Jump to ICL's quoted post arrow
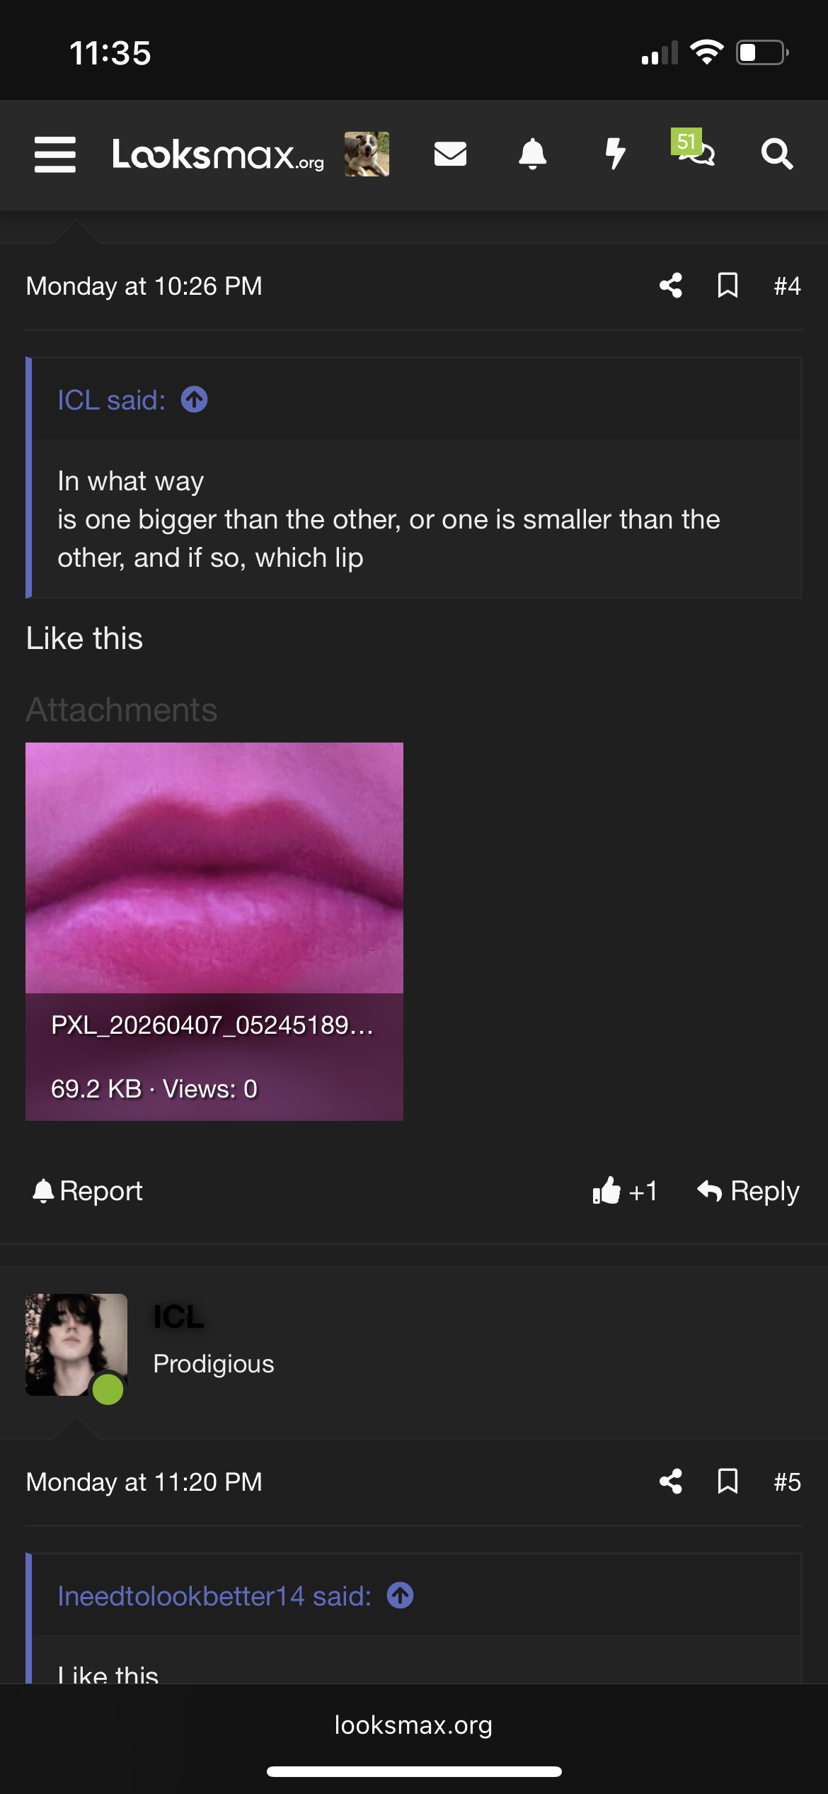828x1794 pixels. (195, 400)
